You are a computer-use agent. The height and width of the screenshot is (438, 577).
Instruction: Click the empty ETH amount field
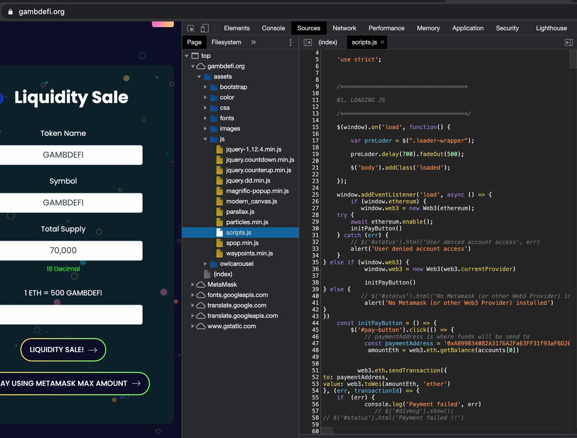[70, 315]
